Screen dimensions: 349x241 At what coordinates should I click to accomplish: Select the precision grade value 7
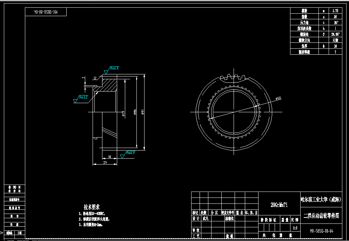tap(335, 52)
